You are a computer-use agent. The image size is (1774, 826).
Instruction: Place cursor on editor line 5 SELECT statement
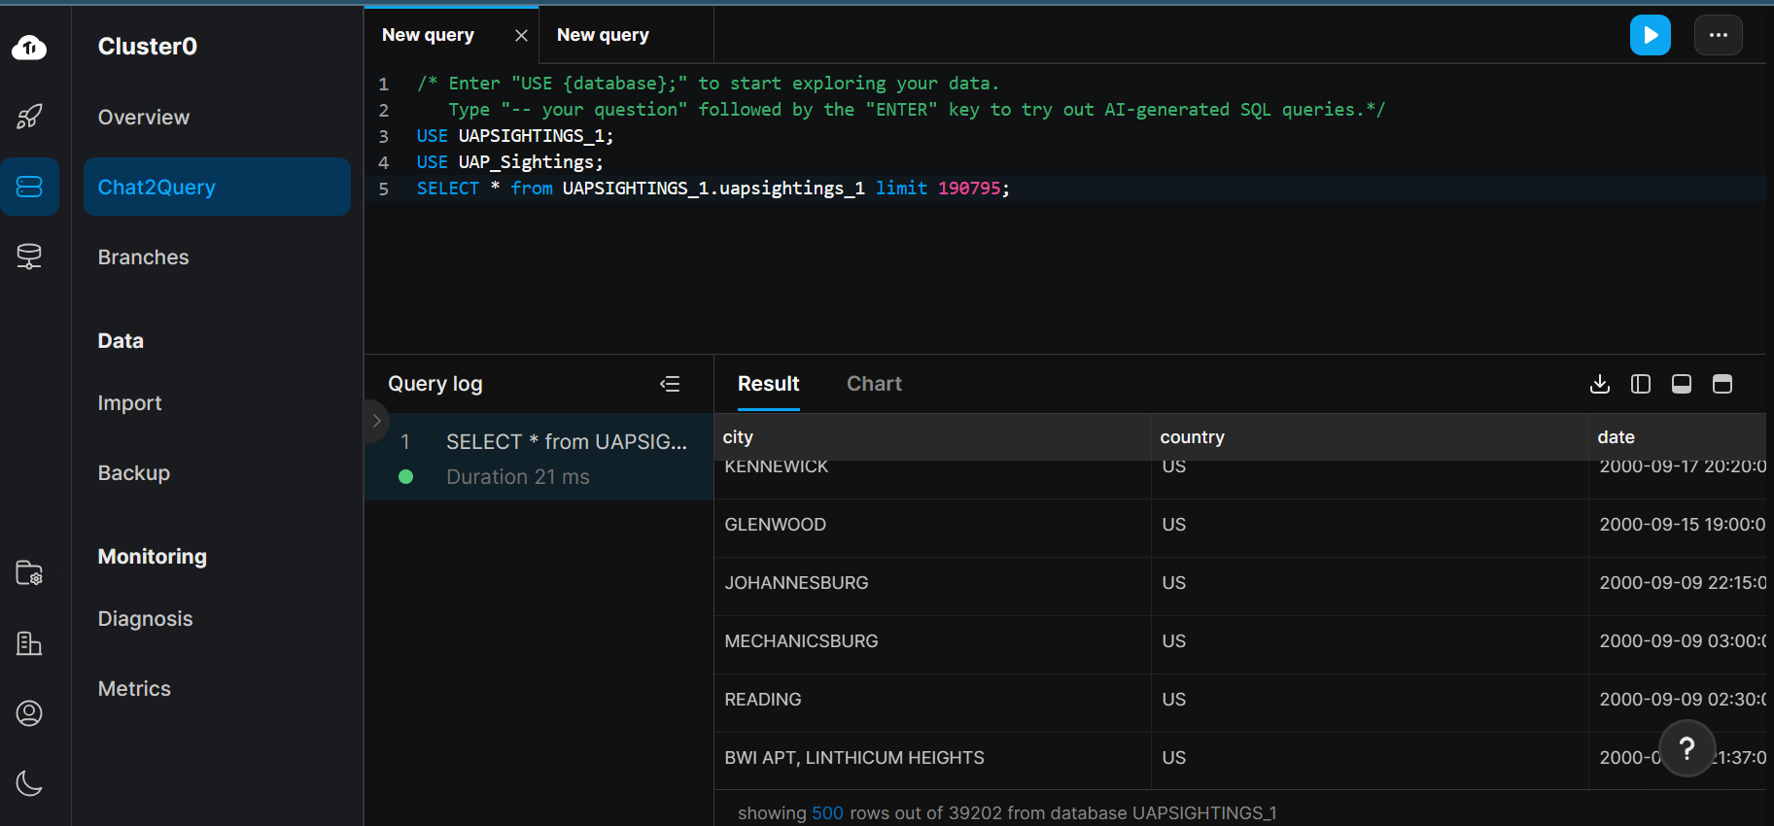tap(713, 189)
